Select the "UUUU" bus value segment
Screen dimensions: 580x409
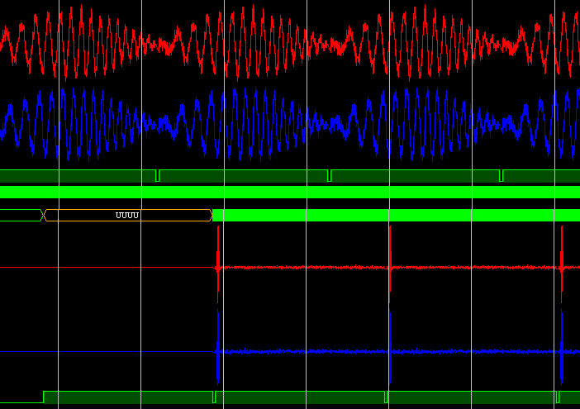coord(128,215)
